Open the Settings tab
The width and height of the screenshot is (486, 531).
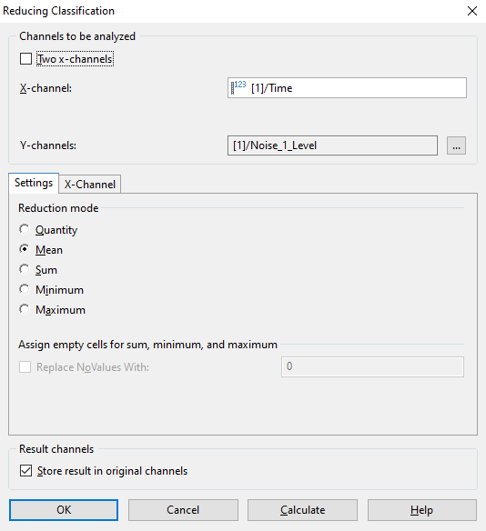click(34, 183)
